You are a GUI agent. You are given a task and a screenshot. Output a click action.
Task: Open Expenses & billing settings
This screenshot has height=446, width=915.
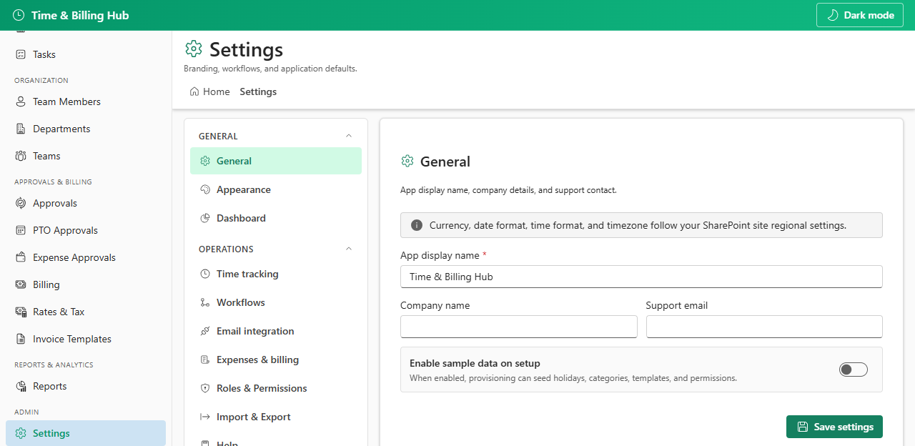coord(276,360)
